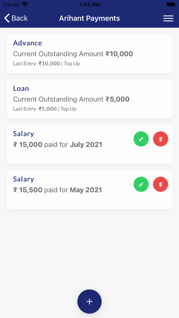This screenshot has height=318, width=179.
Task: Tap Top Up next to Loan last entry
Action: point(68,109)
